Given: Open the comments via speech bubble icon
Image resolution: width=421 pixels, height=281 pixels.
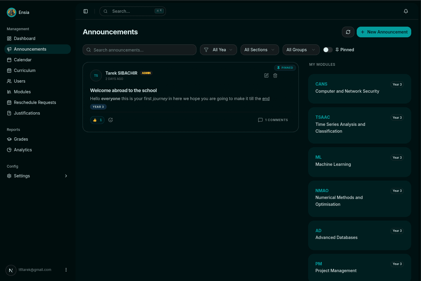Looking at the screenshot, I should (x=260, y=120).
